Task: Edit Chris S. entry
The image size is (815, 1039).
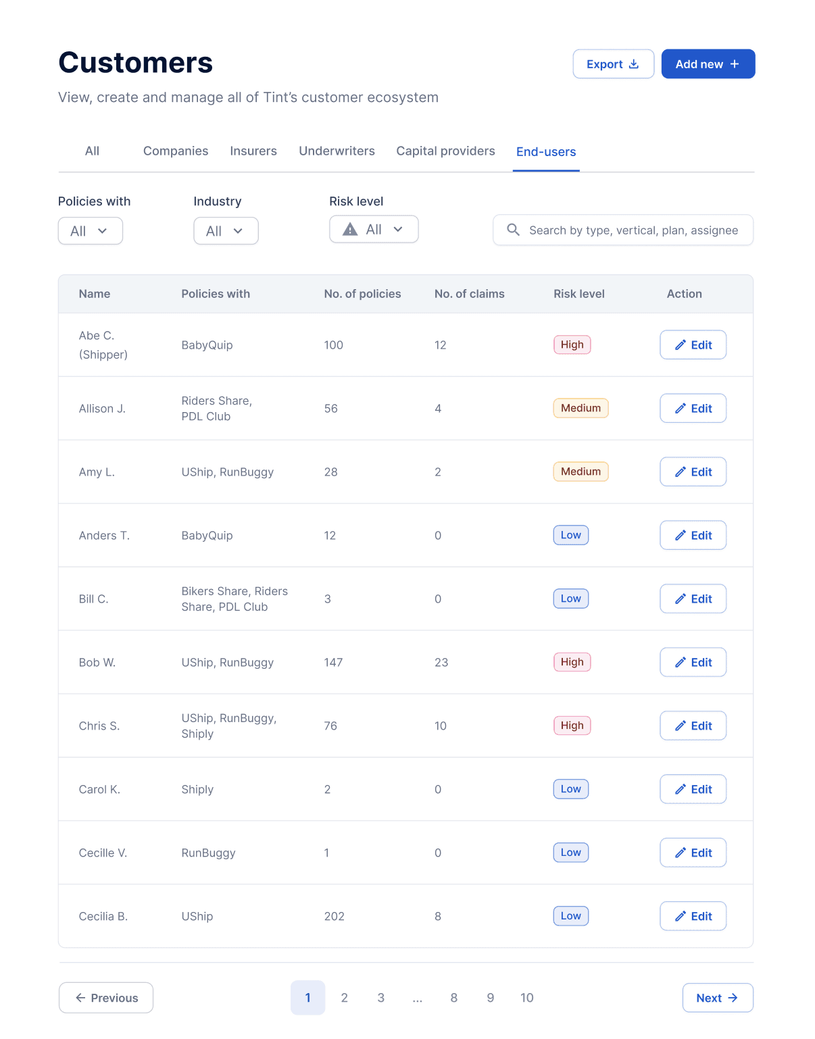Action: coord(693,726)
